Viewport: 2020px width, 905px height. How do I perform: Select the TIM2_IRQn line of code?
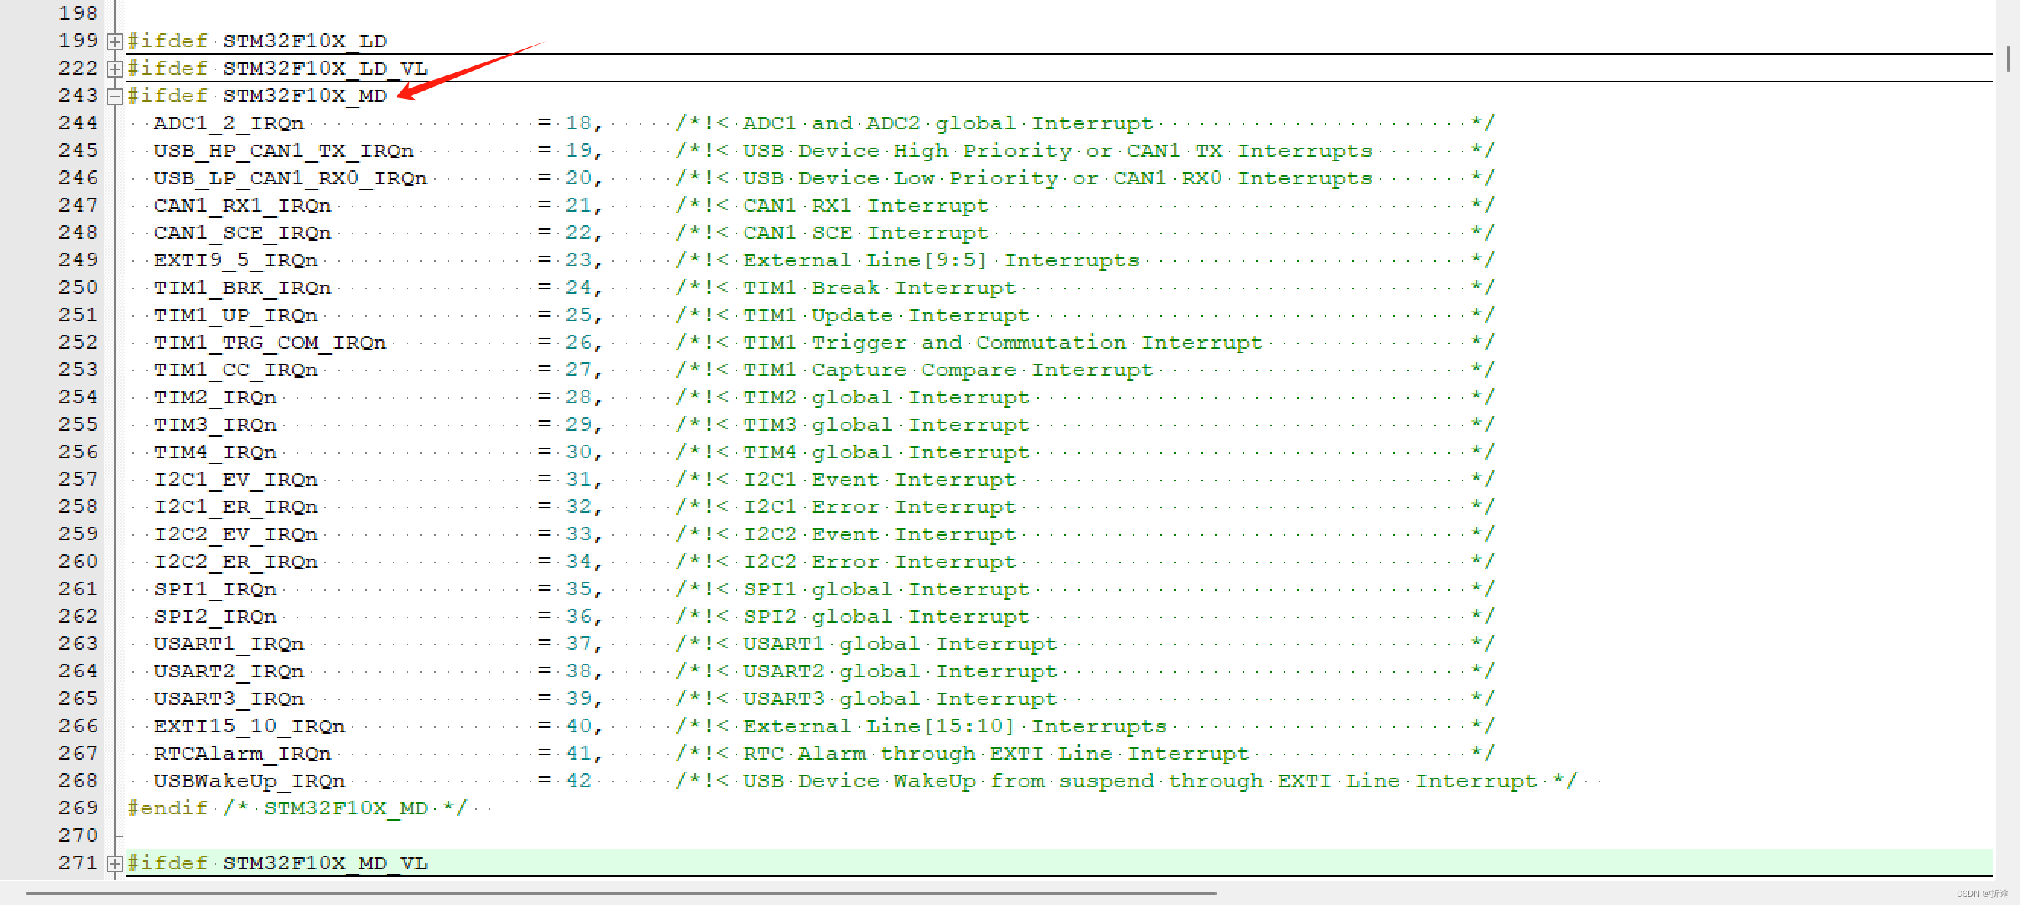click(215, 397)
